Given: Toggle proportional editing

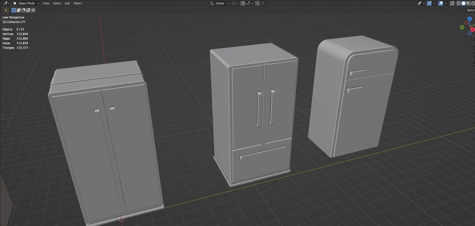Looking at the screenshot, I should (257, 3).
